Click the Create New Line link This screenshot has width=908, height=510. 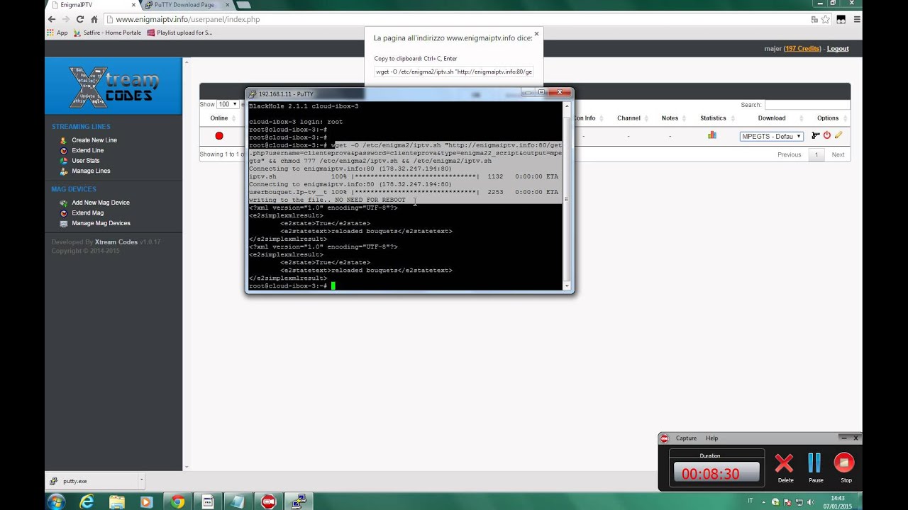click(94, 140)
